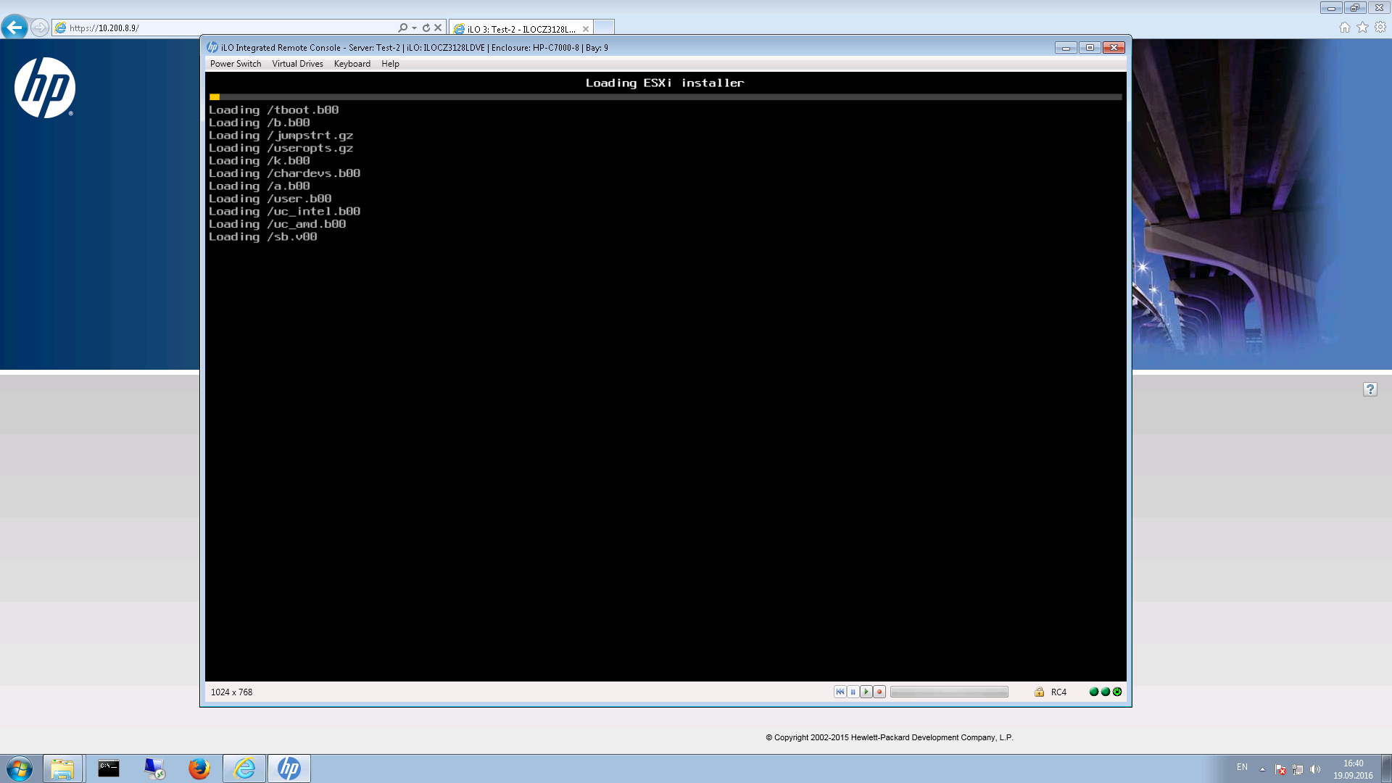The height and width of the screenshot is (783, 1392).
Task: Click the HP copyright footer text
Action: click(890, 737)
